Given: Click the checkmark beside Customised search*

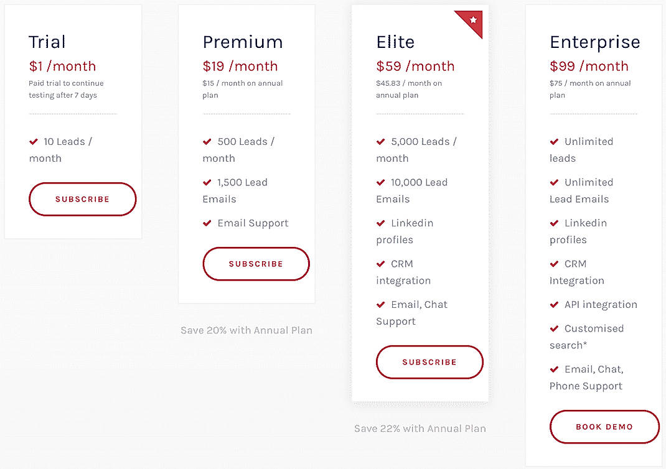Looking at the screenshot, I should 554,328.
